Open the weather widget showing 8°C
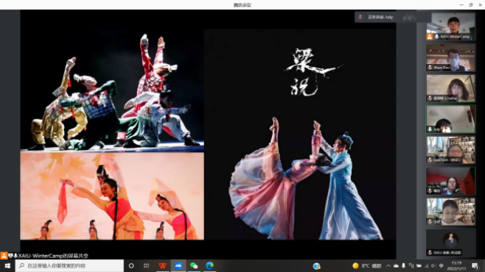This screenshot has width=485, height=272. pos(367,265)
